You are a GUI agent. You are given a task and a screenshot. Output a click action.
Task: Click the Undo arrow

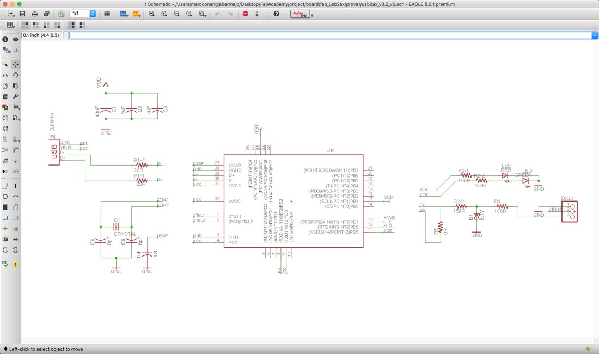[217, 14]
